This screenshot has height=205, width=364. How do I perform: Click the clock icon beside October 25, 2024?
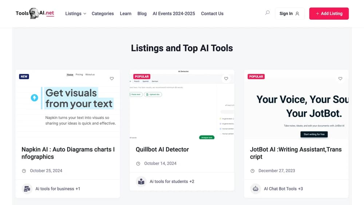[x=24, y=171]
